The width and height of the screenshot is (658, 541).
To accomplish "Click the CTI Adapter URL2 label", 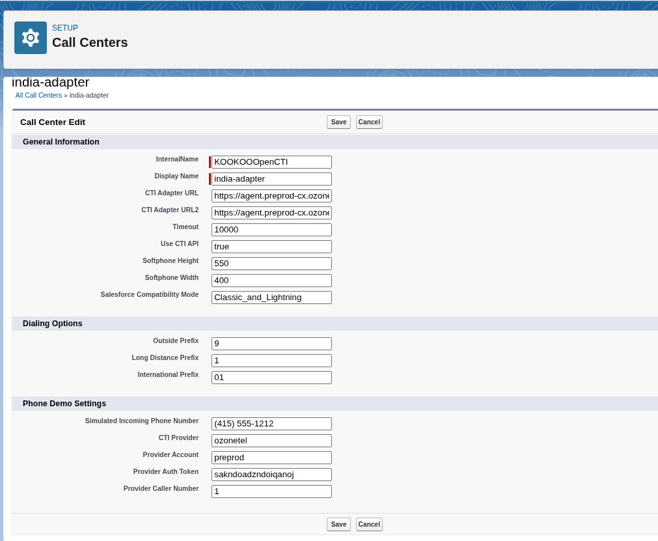I will (x=170, y=210).
